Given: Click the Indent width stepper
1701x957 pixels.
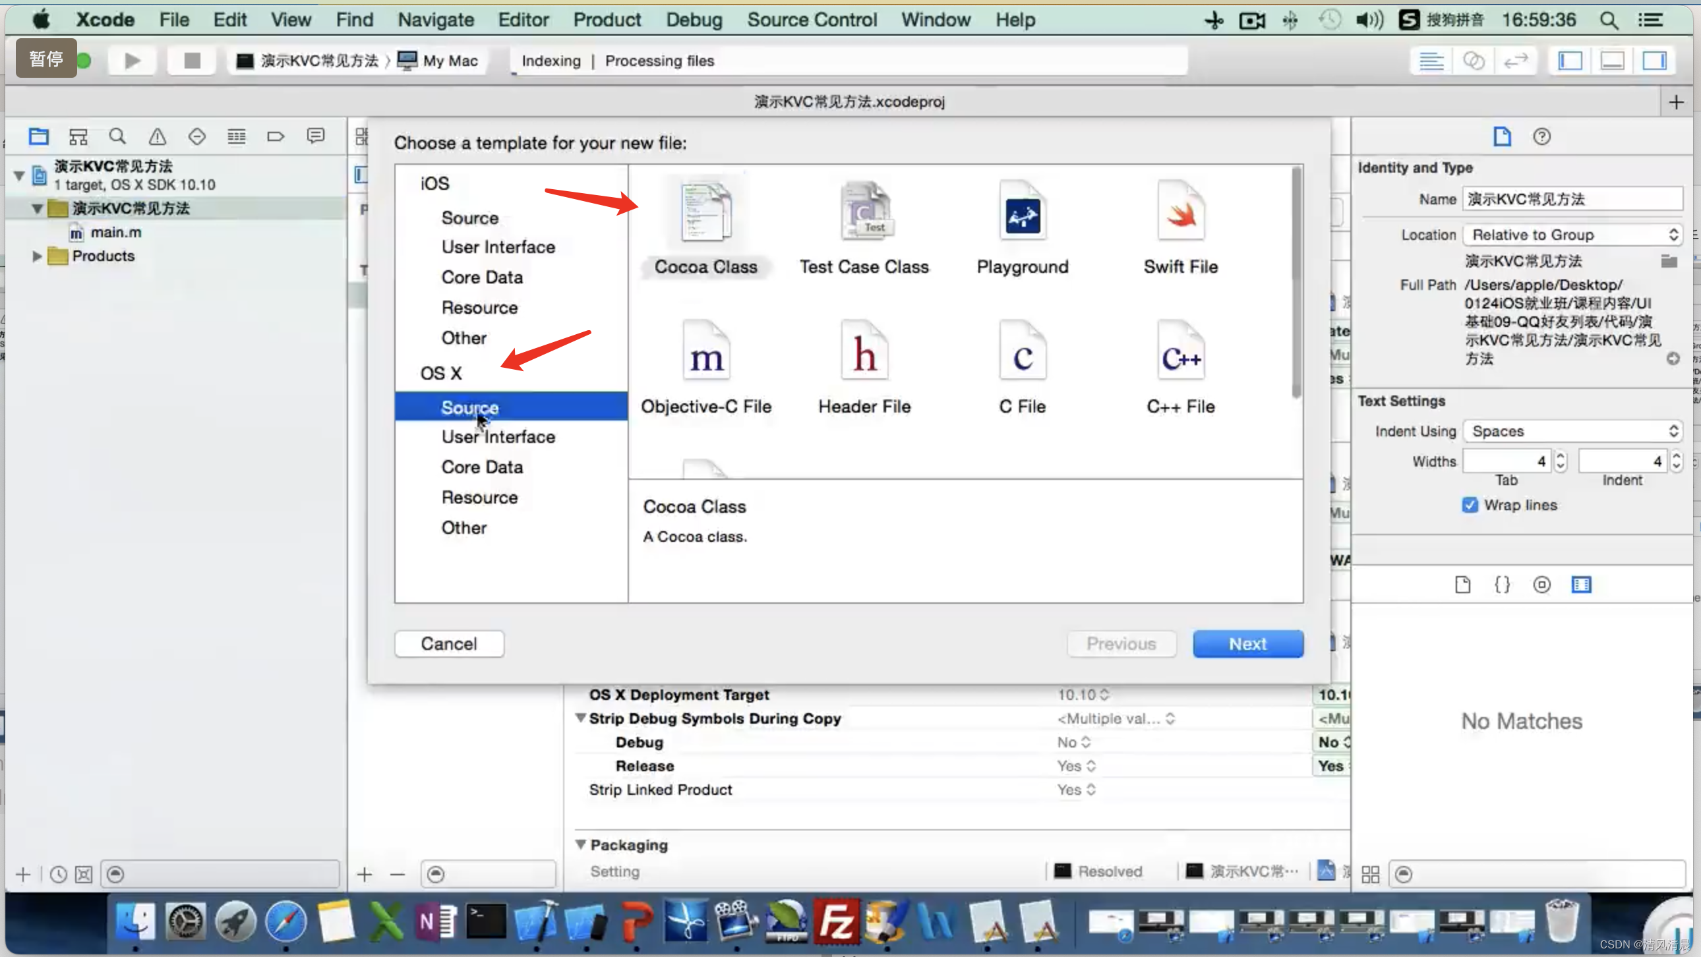Looking at the screenshot, I should tap(1677, 461).
